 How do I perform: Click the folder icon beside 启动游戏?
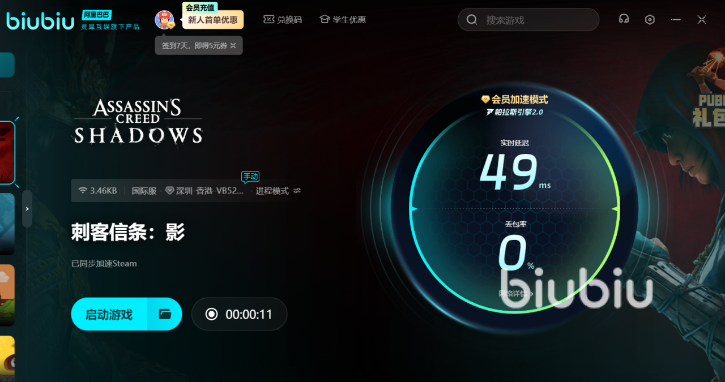coord(165,314)
